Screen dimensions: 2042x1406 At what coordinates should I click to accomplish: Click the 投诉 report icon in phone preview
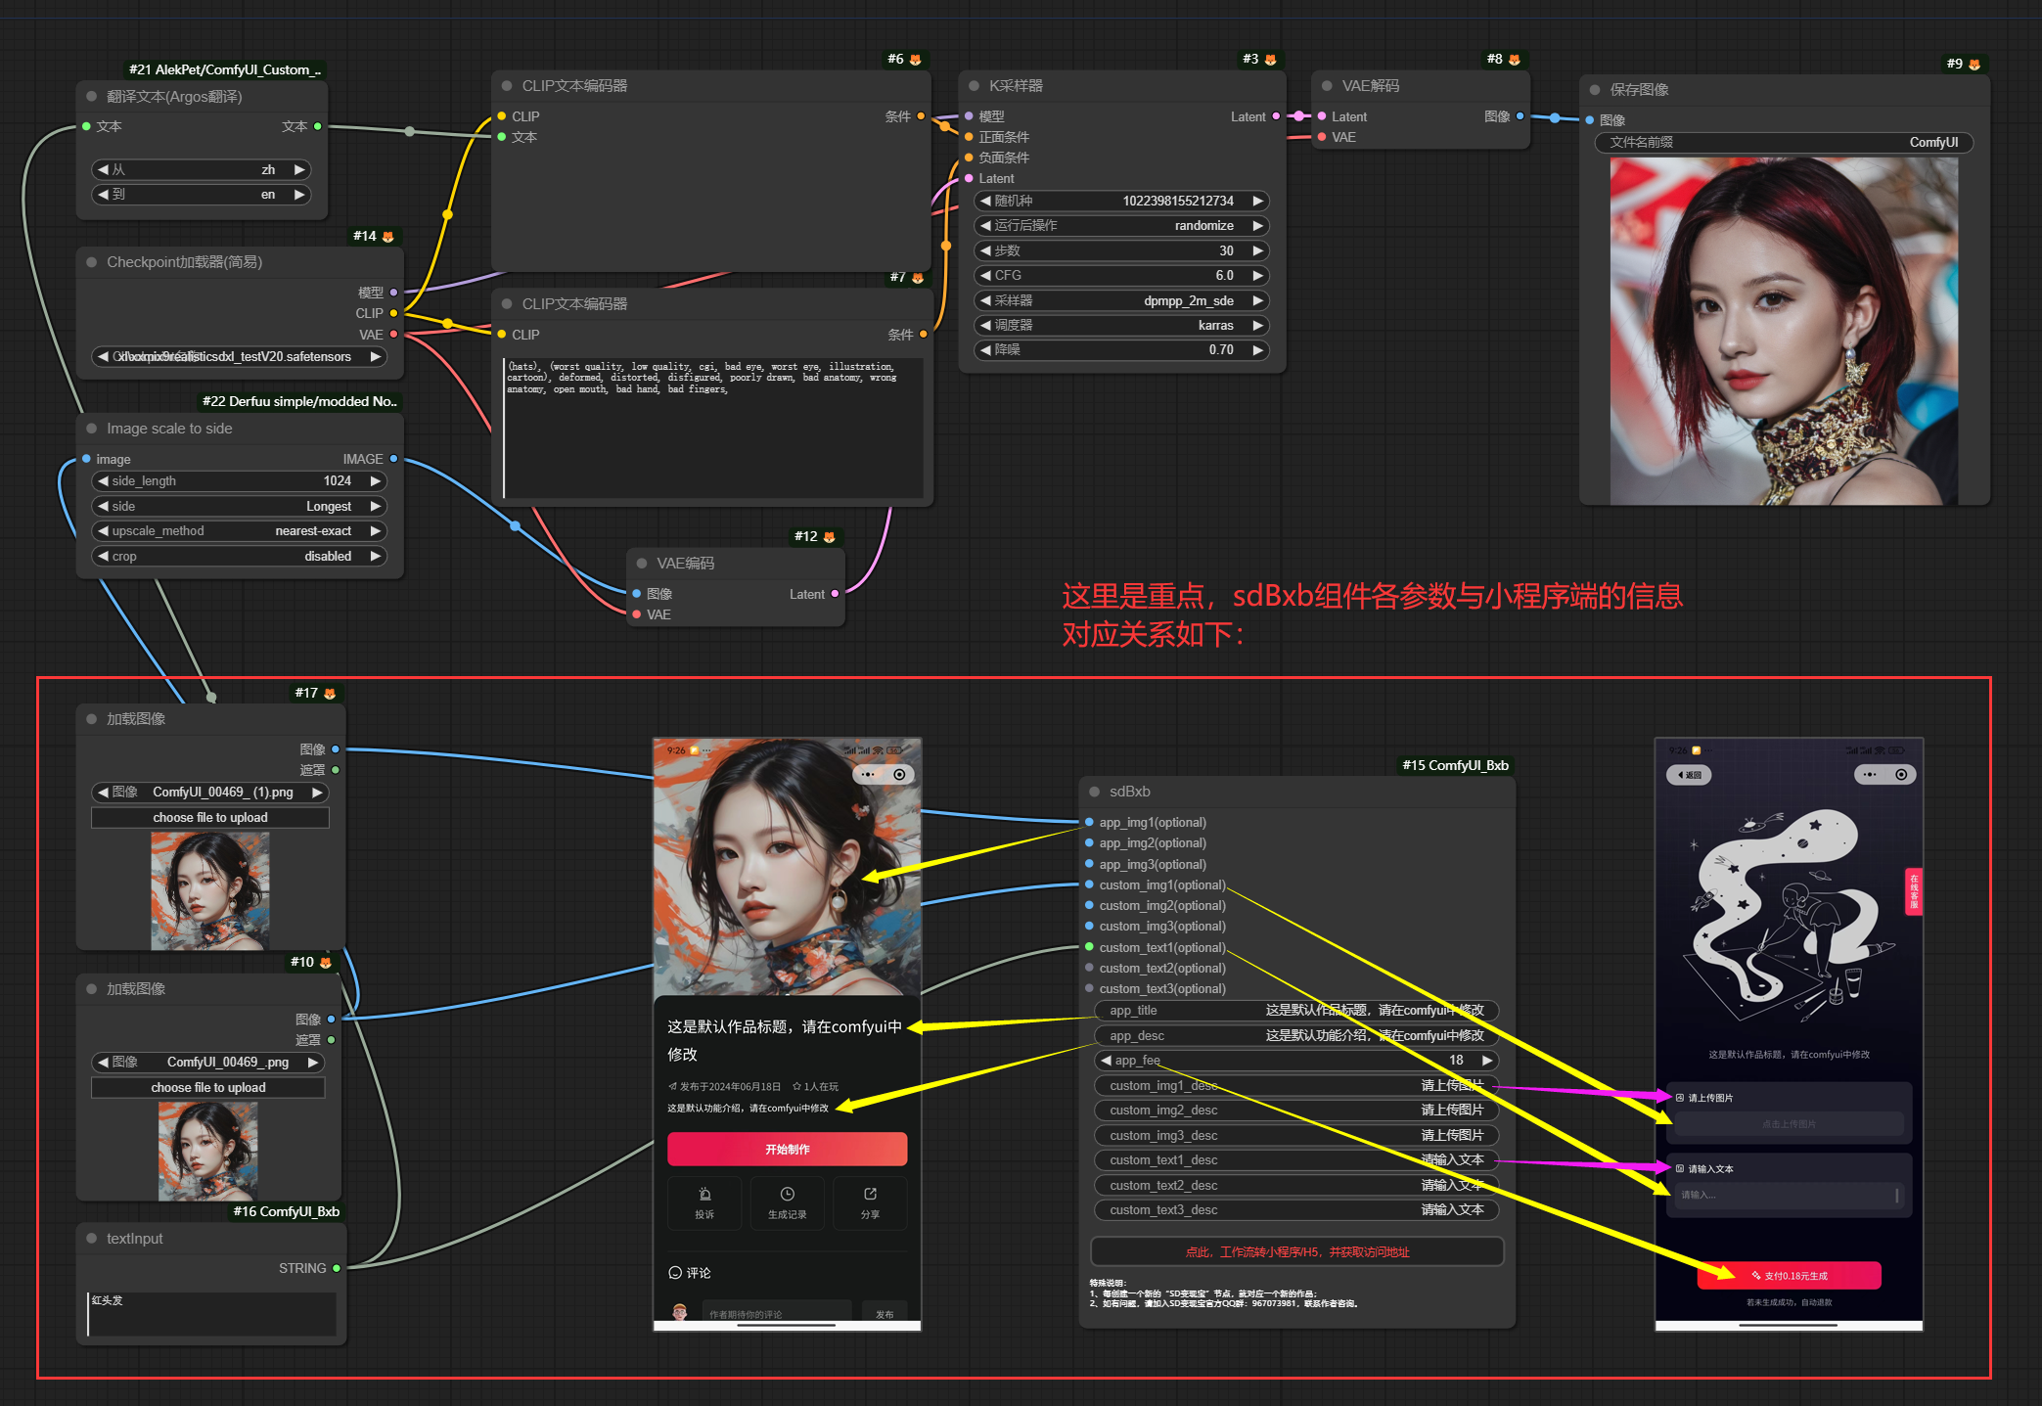[704, 1194]
